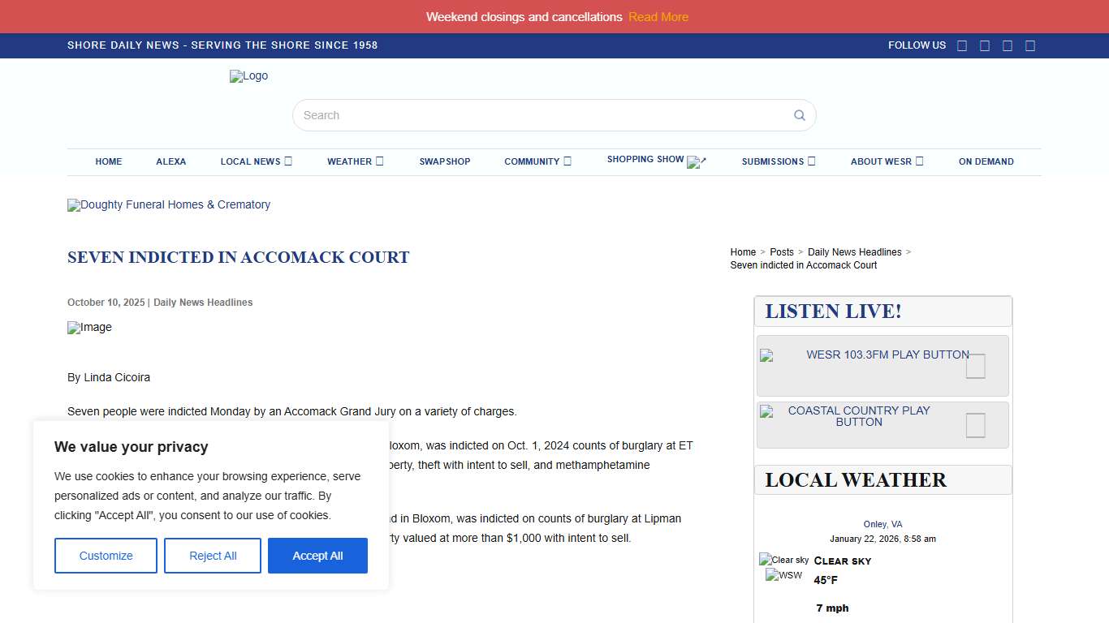Select the On Demand menu item
The width and height of the screenshot is (1109, 623).
click(x=986, y=161)
